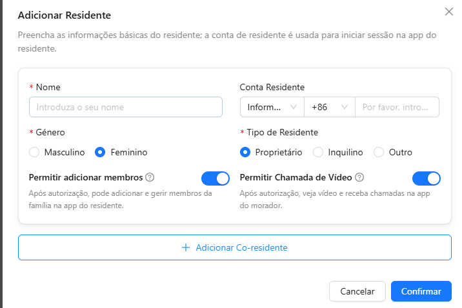
Task: Click chevron arrow in Inform... selector
Action: click(294, 107)
